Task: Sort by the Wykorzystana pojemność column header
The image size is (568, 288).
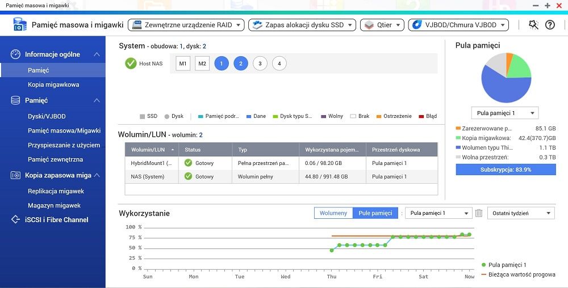Action: point(332,150)
